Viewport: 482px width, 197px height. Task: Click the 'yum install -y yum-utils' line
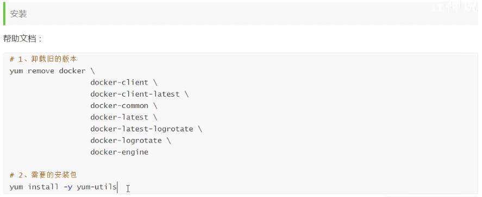[64, 187]
